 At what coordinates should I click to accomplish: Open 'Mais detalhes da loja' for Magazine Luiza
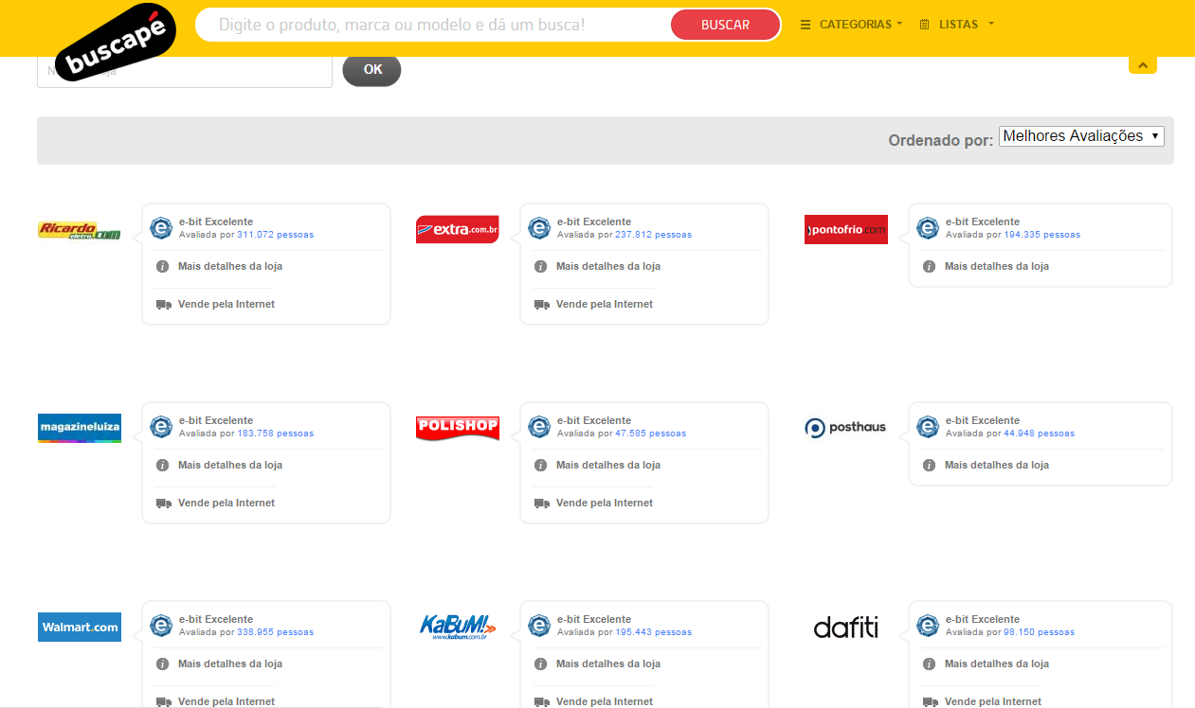pos(230,466)
